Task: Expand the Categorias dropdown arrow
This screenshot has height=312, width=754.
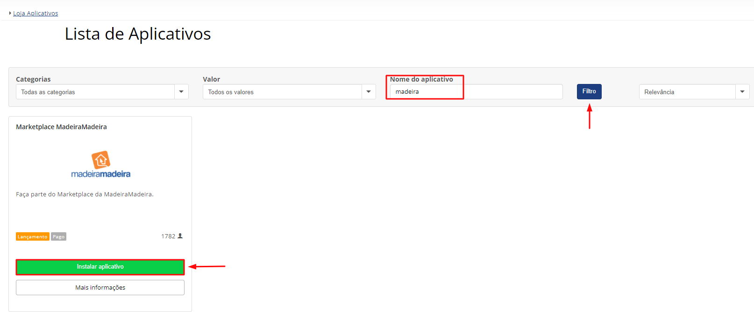Action: pyautogui.click(x=181, y=92)
